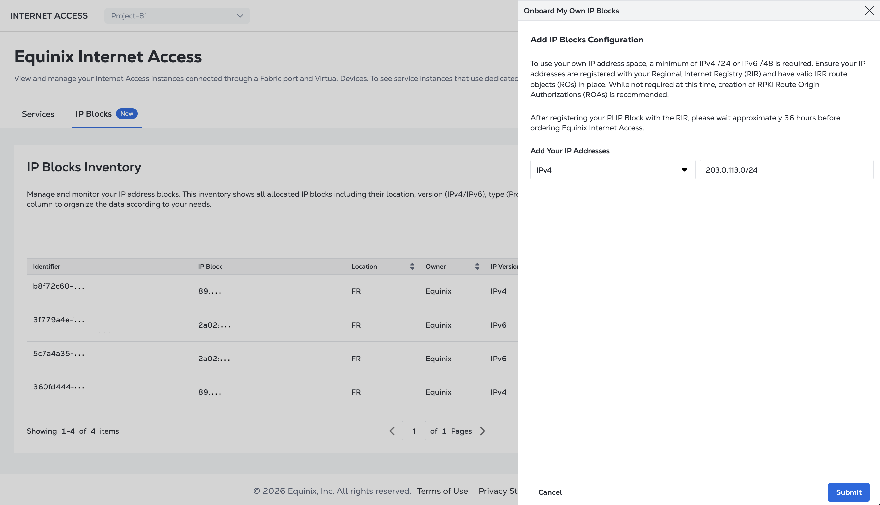This screenshot has width=880, height=505.
Task: Go to previous page arrow
Action: pos(392,431)
